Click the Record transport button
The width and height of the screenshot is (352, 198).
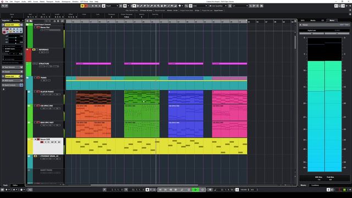[x=203, y=190]
